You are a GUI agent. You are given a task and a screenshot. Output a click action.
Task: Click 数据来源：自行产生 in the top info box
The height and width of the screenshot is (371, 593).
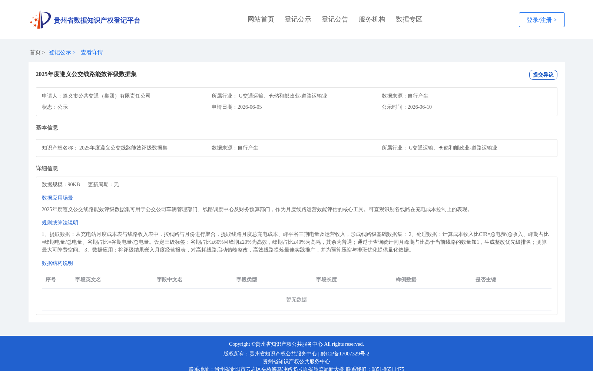click(405, 96)
